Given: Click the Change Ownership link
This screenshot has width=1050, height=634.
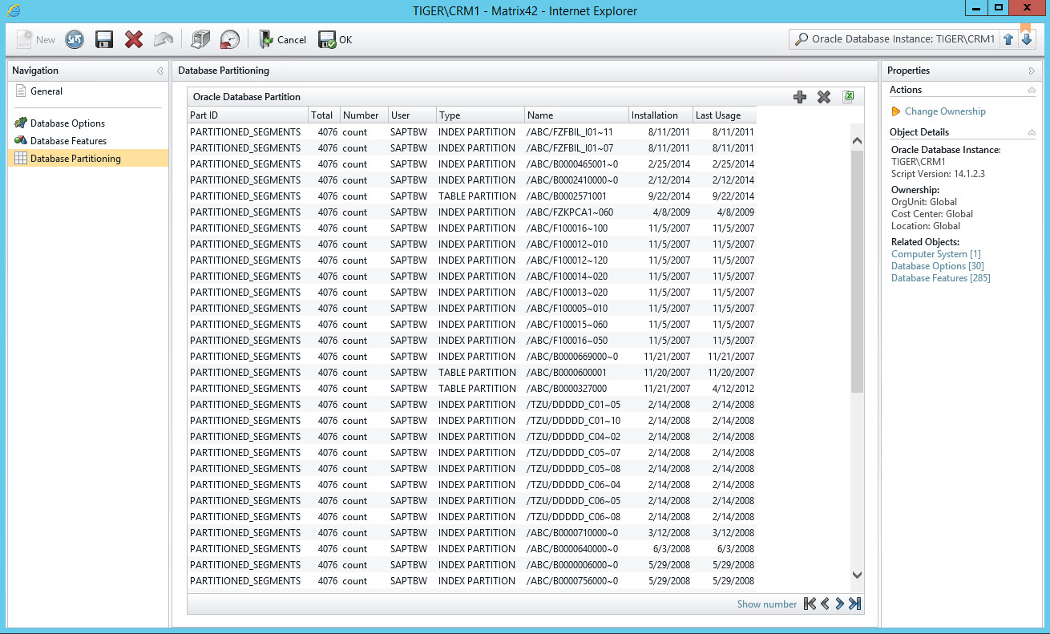Looking at the screenshot, I should click(945, 111).
